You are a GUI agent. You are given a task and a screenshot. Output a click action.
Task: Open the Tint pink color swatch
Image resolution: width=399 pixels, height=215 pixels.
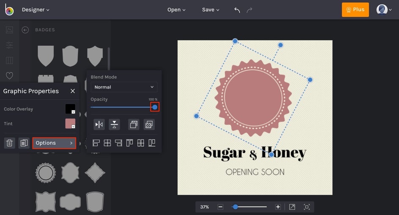click(70, 124)
